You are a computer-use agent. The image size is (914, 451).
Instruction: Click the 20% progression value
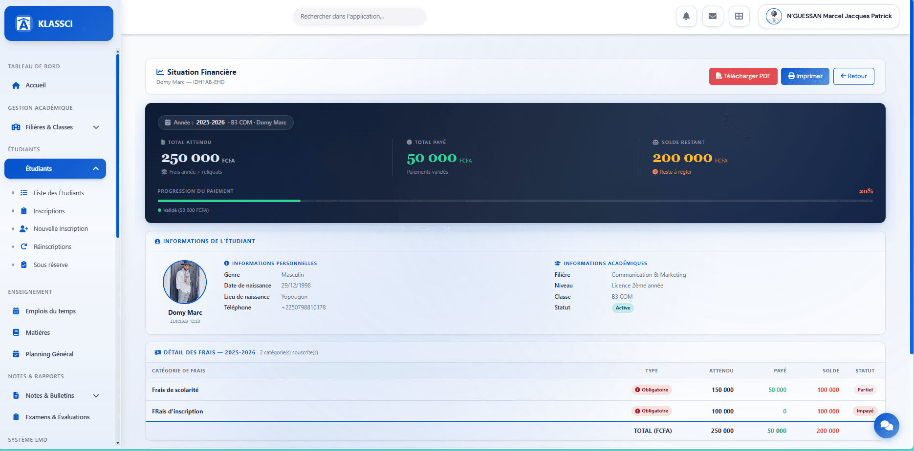(x=866, y=191)
